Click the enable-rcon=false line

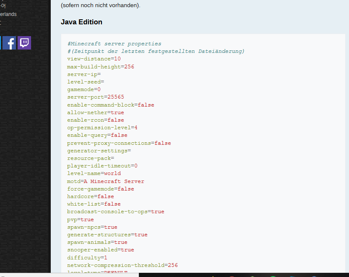96,120
